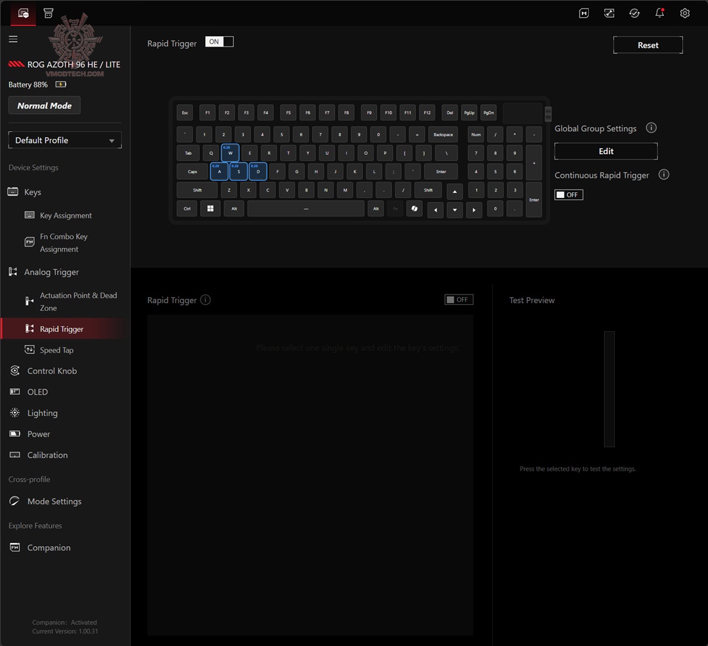Screen dimensions: 708x646
Task: Select the Caps key on keyboard layout
Action: (x=192, y=172)
